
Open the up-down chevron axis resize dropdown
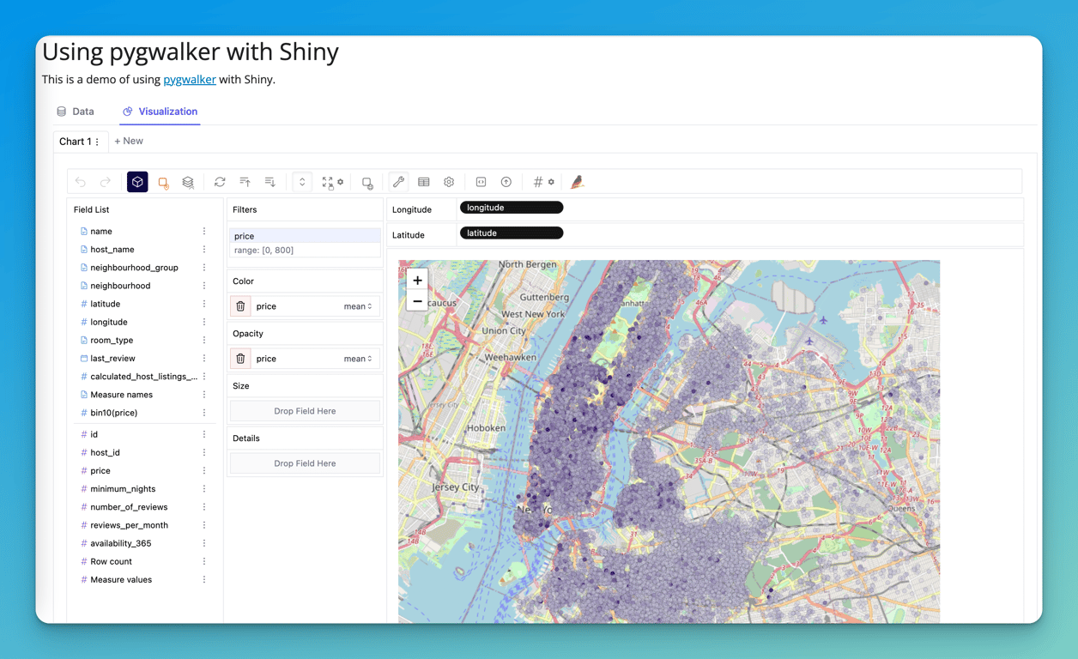302,182
